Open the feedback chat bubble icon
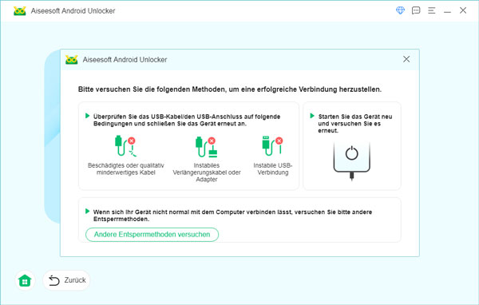The image size is (479, 305). (416, 10)
